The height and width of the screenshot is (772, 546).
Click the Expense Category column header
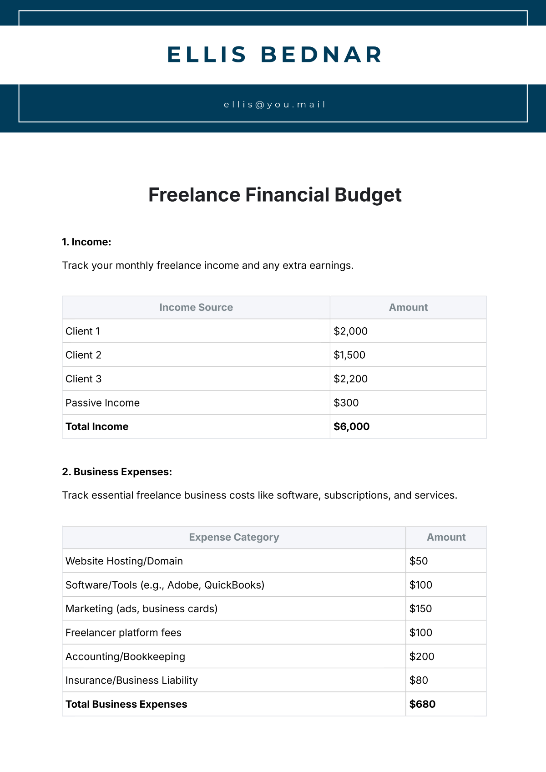pyautogui.click(x=234, y=538)
